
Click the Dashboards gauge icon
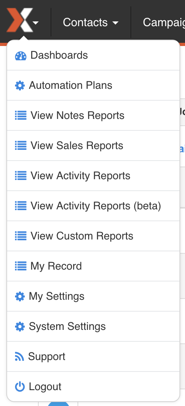click(21, 56)
